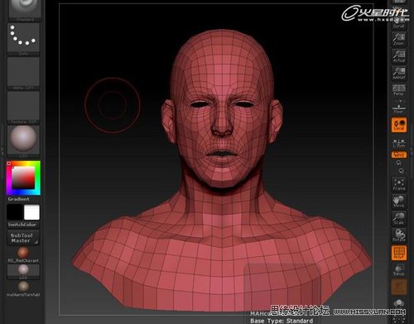Expand the small arrow under Persp
Screen dimensions: 414x324
(x=401, y=101)
